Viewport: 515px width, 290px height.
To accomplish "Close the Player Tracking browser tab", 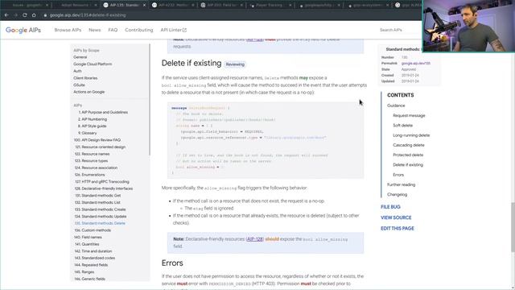I will click(290, 6).
